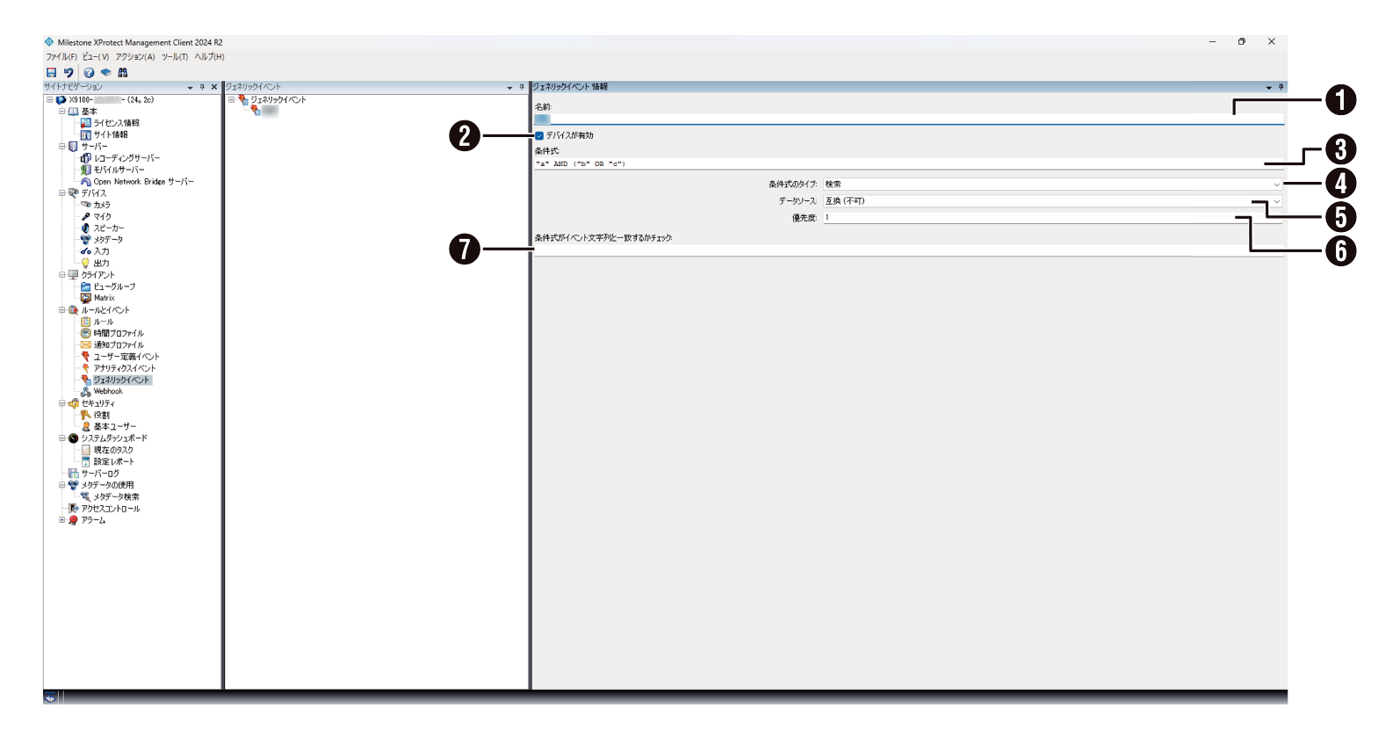This screenshot has width=1400, height=739.
Task: Collapse the セキュリティ tree node
Action: 62,403
